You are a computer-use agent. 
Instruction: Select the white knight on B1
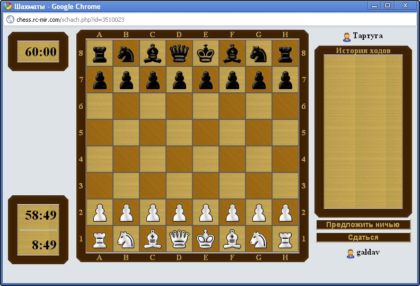(126, 239)
